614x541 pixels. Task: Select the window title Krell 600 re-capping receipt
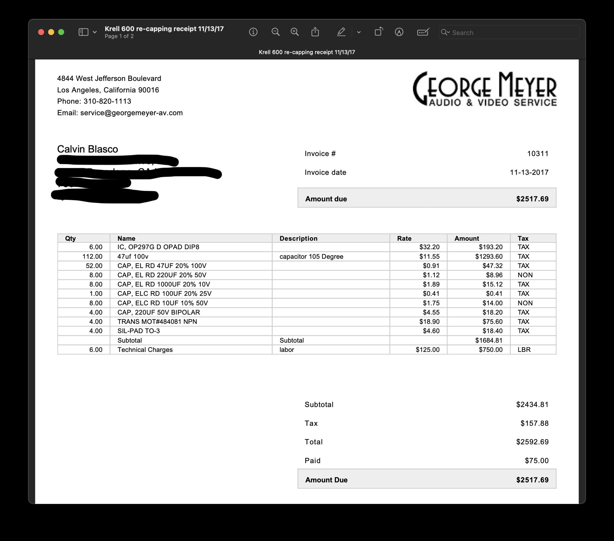tap(164, 29)
